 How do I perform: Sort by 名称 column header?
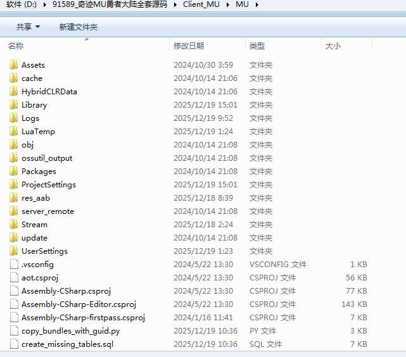click(x=16, y=46)
